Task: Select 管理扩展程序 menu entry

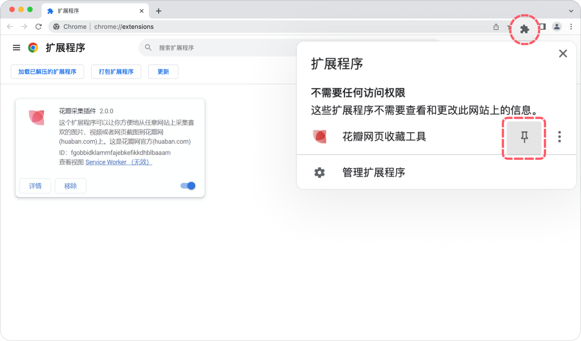Action: pos(436,172)
